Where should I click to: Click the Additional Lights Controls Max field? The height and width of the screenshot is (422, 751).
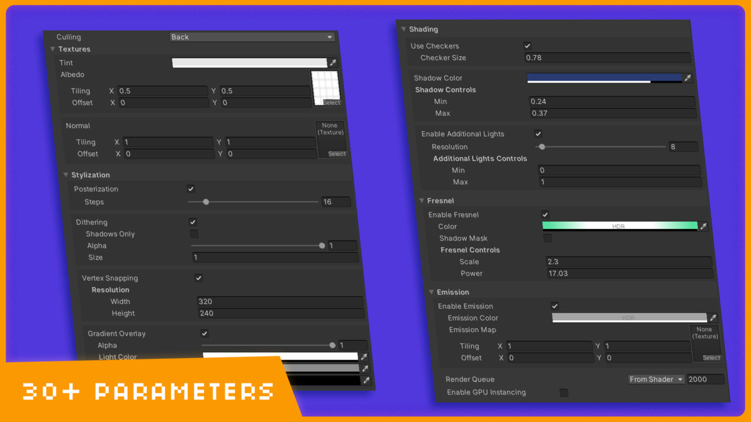pyautogui.click(x=620, y=182)
